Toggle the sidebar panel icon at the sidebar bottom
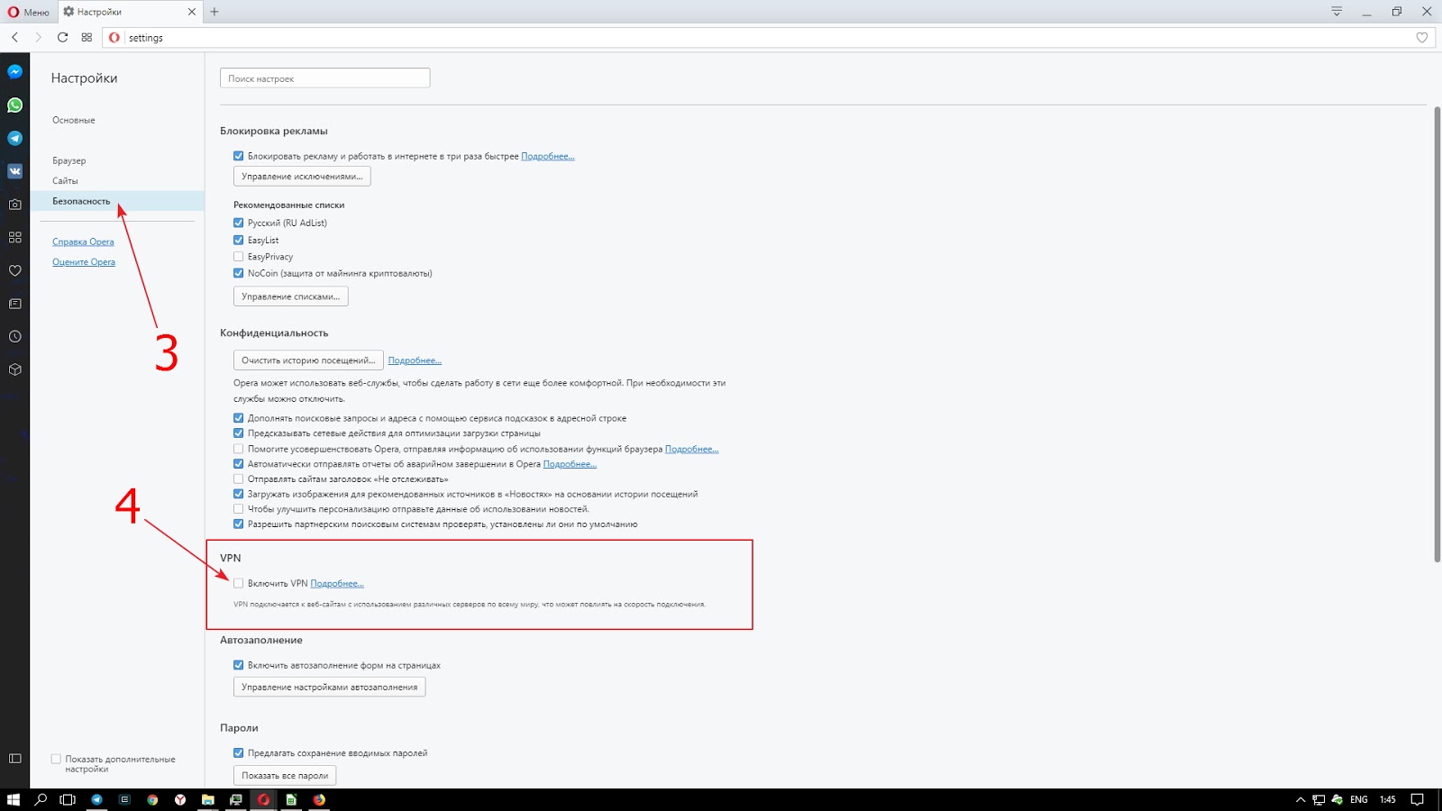 14,759
